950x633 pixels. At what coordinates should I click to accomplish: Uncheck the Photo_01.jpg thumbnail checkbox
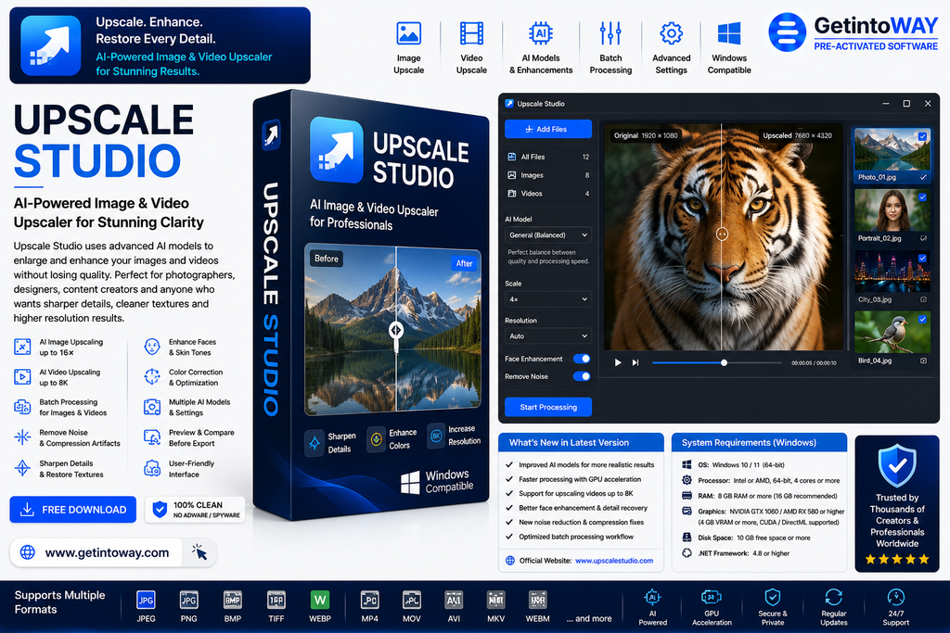tap(922, 137)
